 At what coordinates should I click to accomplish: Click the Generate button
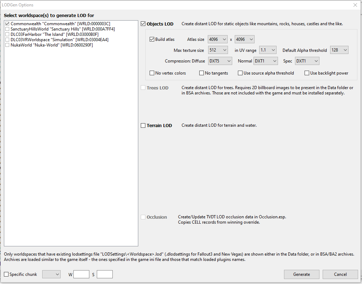pyautogui.click(x=301, y=274)
